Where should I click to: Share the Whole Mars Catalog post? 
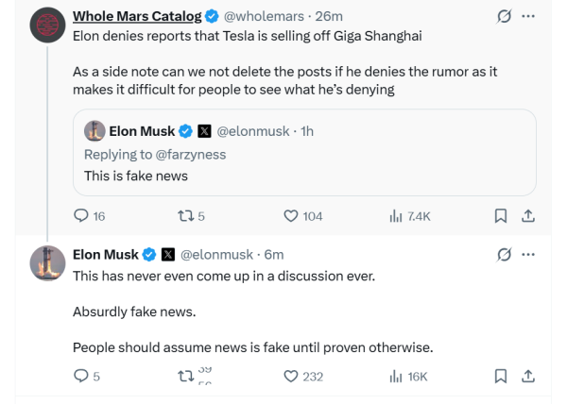pyautogui.click(x=528, y=216)
